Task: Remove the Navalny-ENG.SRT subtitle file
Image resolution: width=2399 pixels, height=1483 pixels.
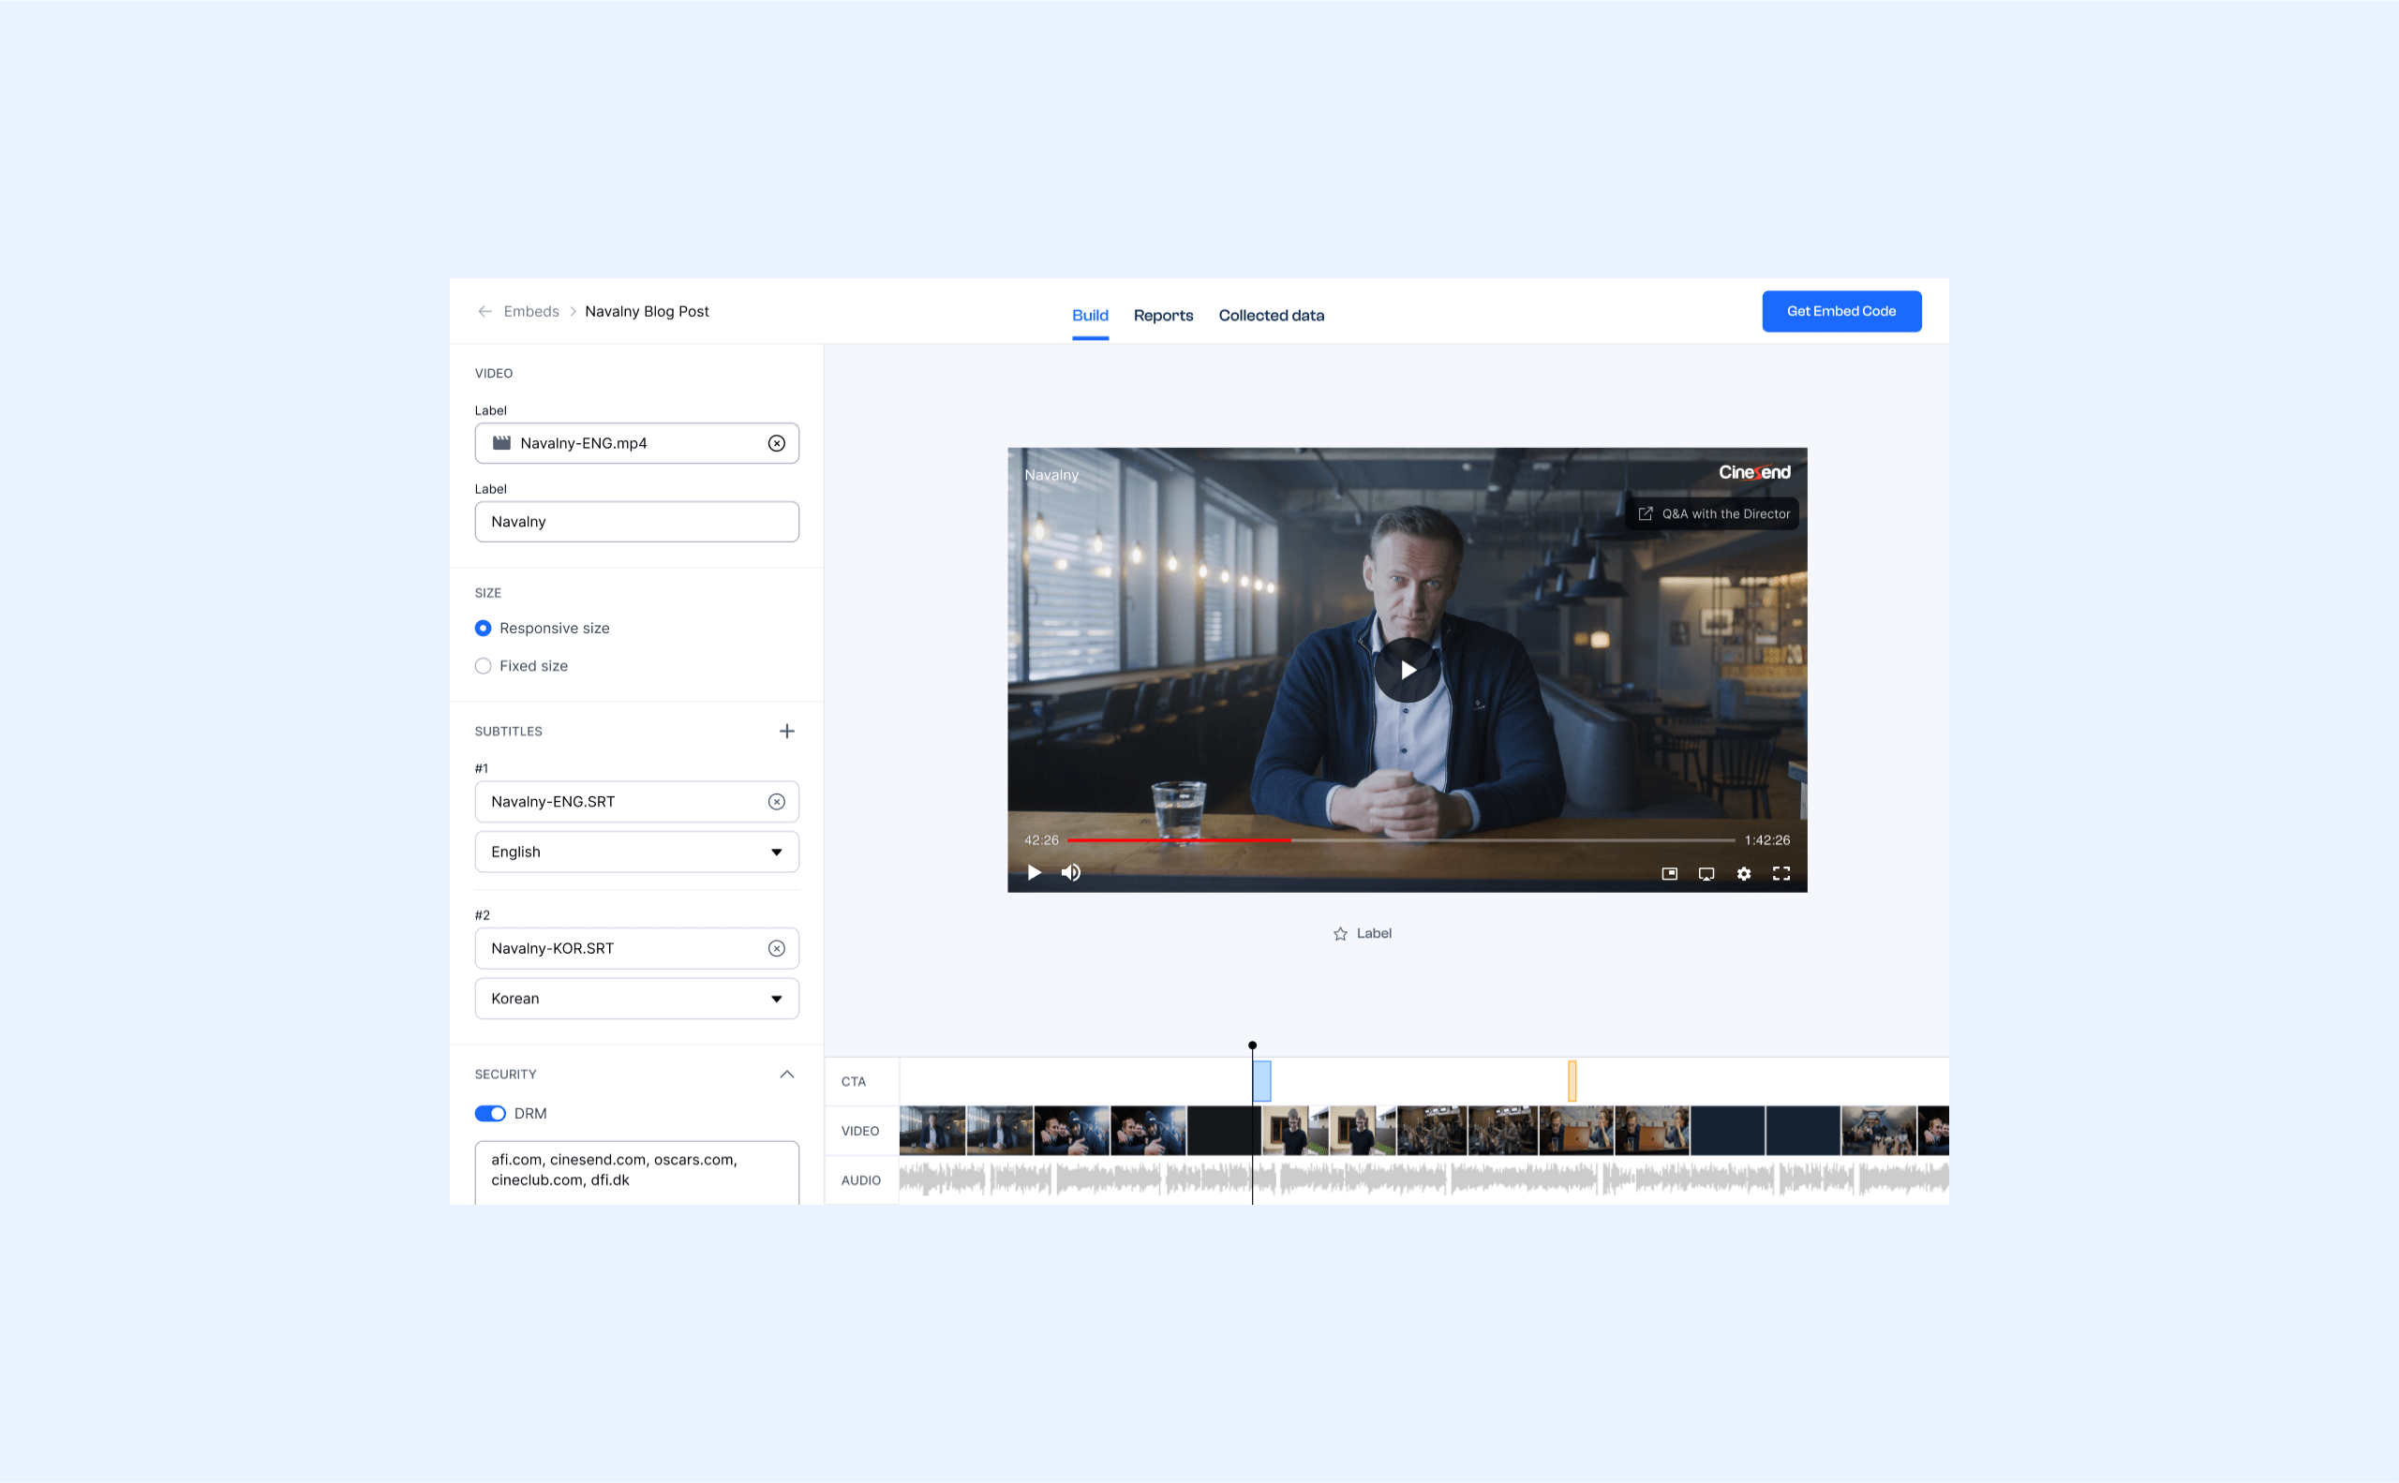Action: [x=776, y=801]
